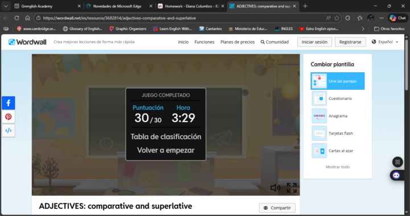Open Inicio menu item

coord(183,42)
